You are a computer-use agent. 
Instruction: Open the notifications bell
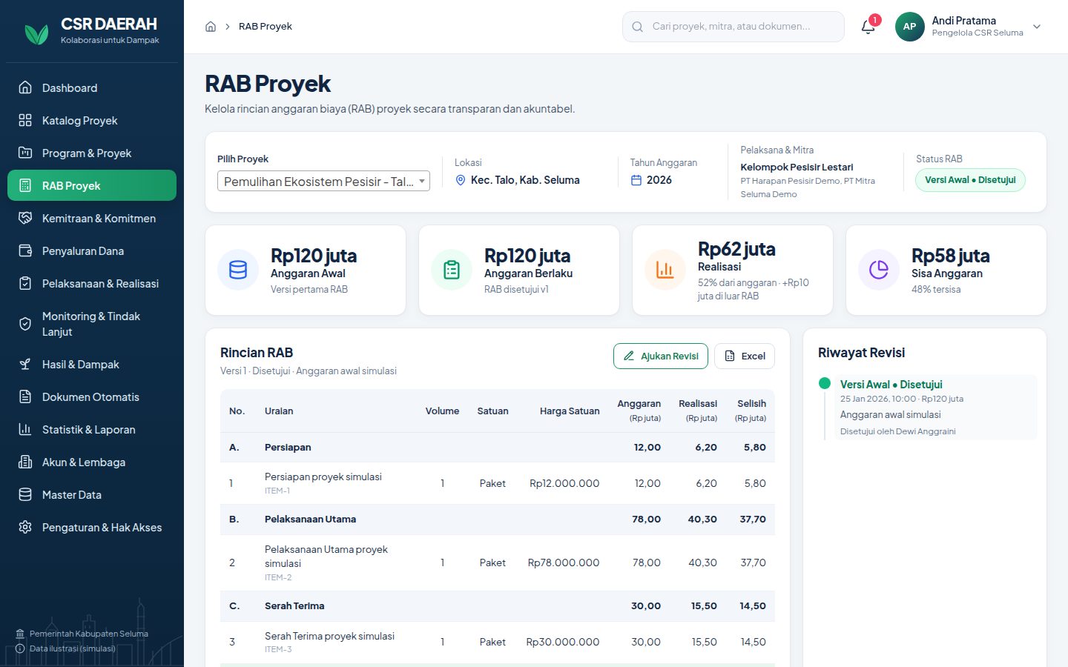point(868,27)
